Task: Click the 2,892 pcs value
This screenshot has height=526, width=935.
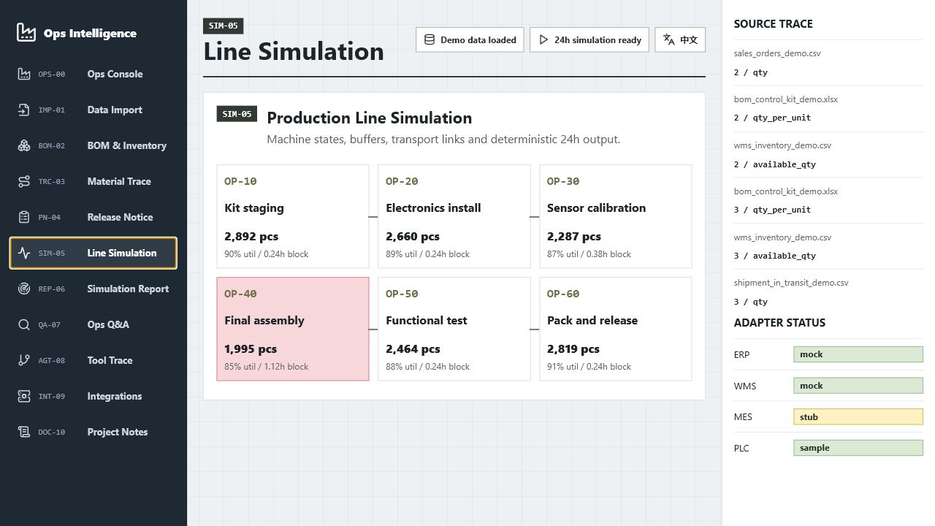Action: pyautogui.click(x=251, y=237)
